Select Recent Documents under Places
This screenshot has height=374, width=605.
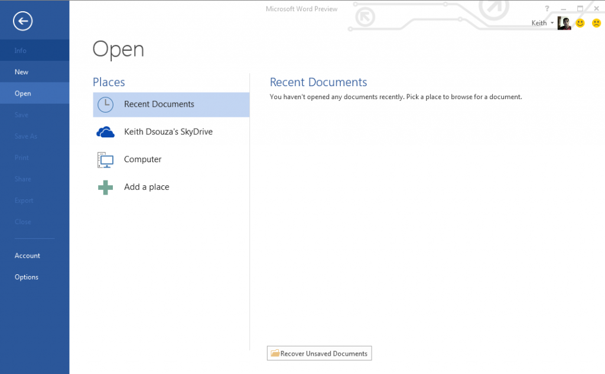click(x=171, y=104)
